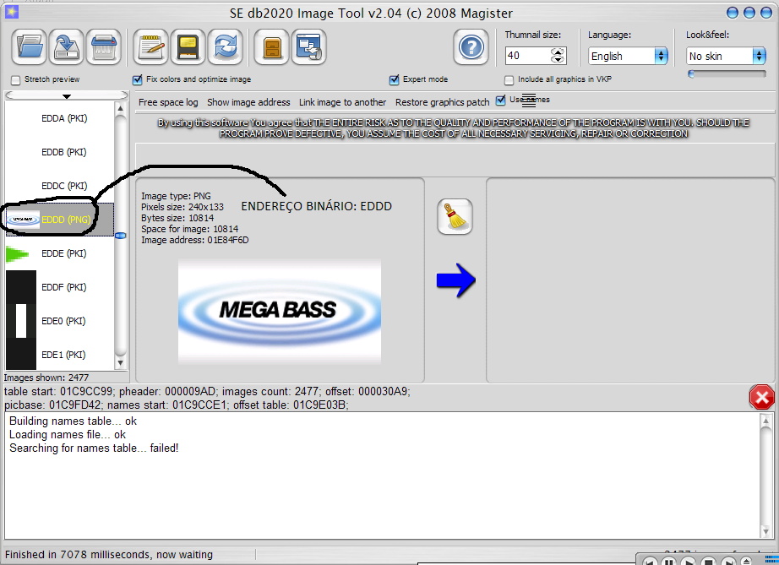Viewport: 779px width, 565px height.
Task: Click the blue right arrow button
Action: [456, 280]
